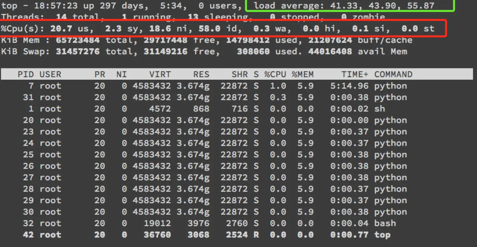Click the "KiB Swap:" label
477x247 pixels.
[x=26, y=51]
